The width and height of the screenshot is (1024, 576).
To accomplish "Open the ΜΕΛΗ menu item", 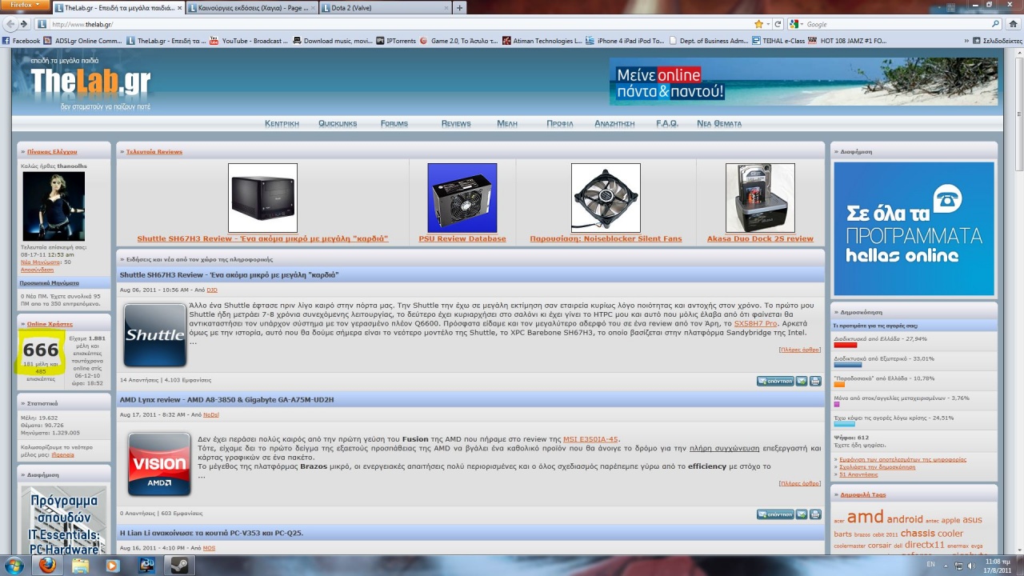I will 507,123.
